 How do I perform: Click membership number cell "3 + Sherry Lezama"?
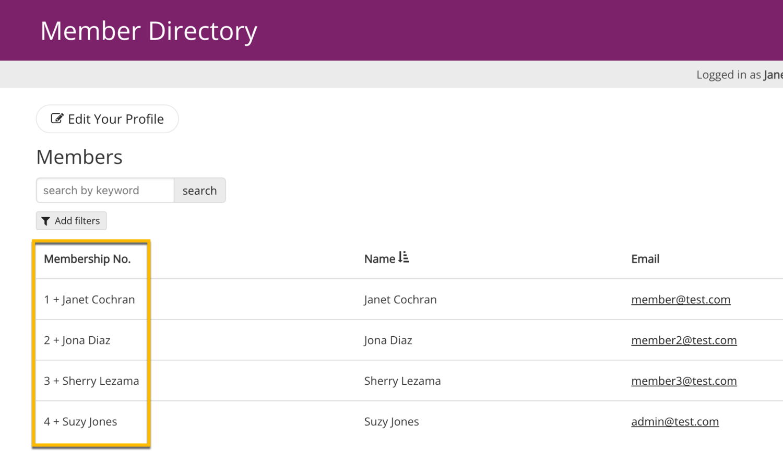(x=91, y=381)
